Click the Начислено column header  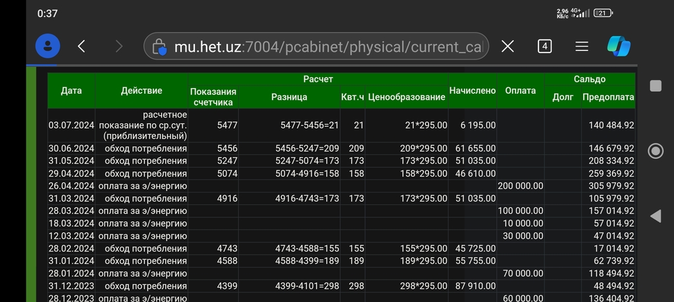[472, 91]
